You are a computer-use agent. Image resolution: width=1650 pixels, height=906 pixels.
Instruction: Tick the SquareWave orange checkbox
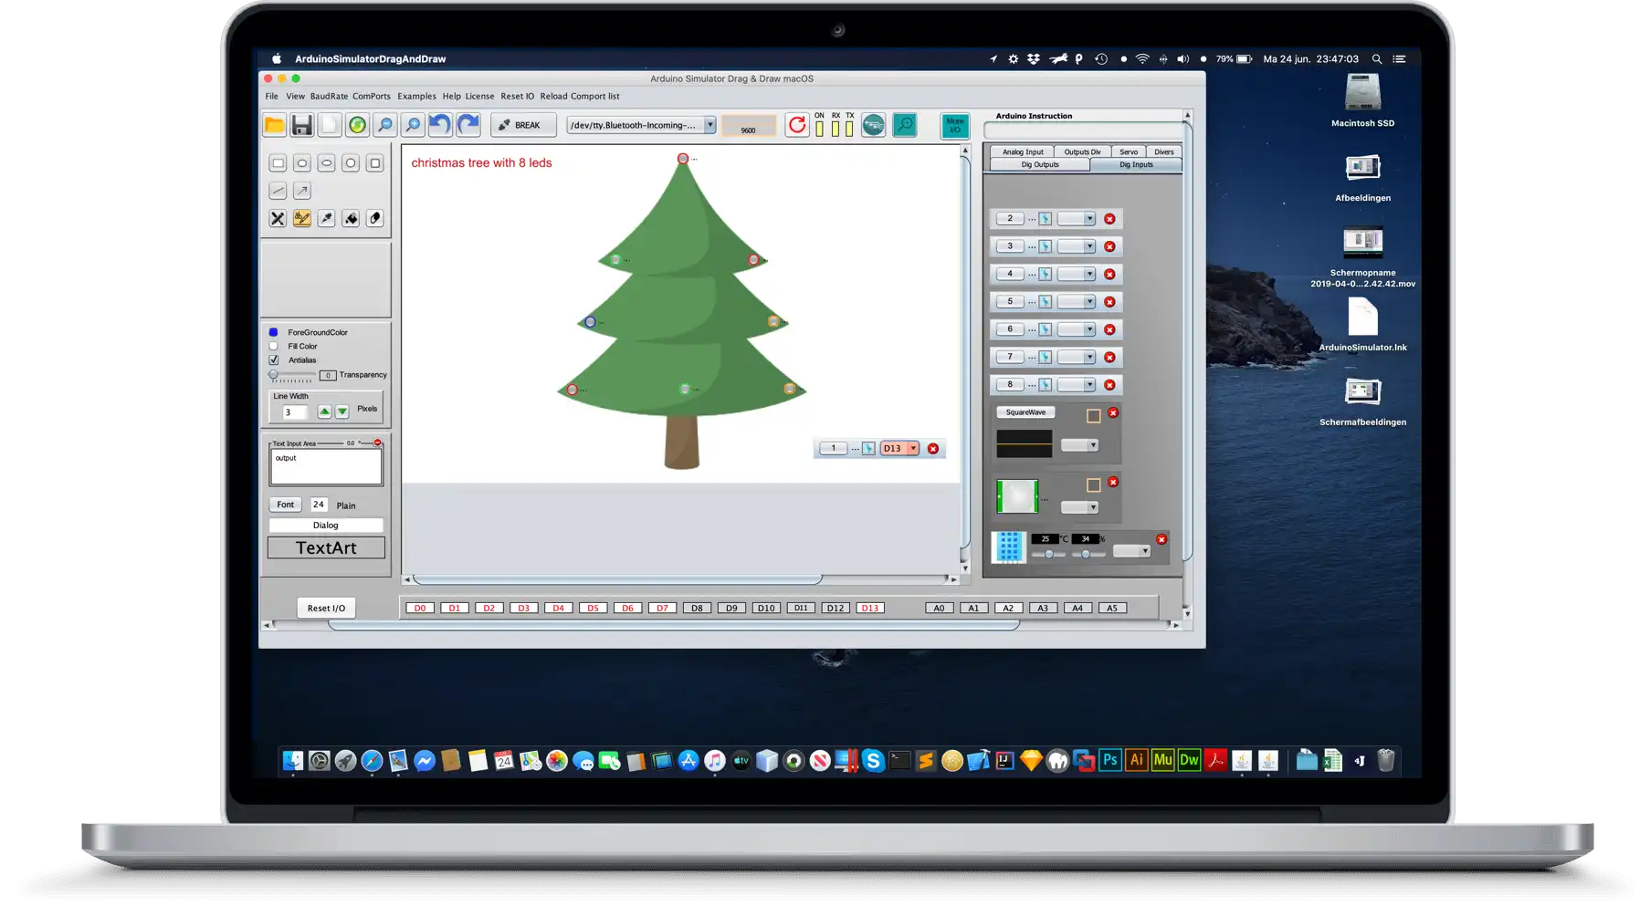(x=1093, y=416)
